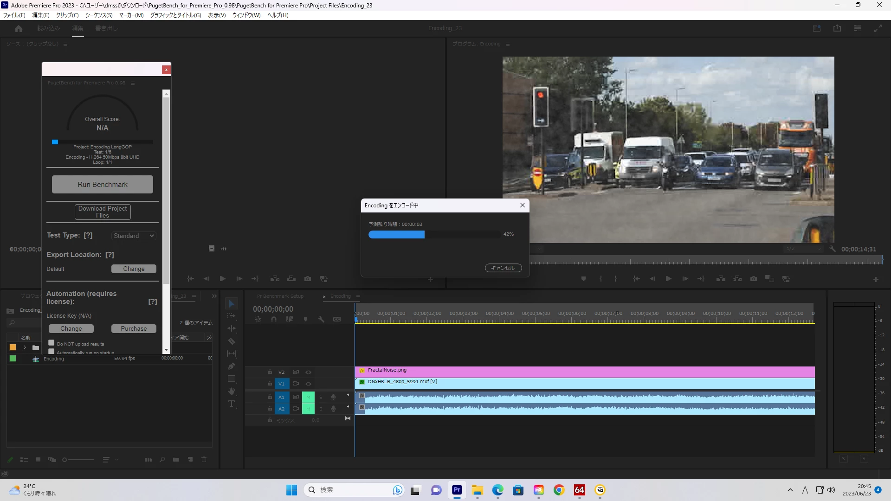Image resolution: width=891 pixels, height=501 pixels.
Task: Open Premiere Pro icon on taskbar
Action: click(457, 490)
